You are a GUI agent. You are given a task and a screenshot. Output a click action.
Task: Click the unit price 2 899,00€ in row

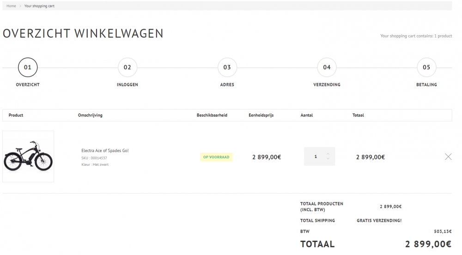point(267,157)
